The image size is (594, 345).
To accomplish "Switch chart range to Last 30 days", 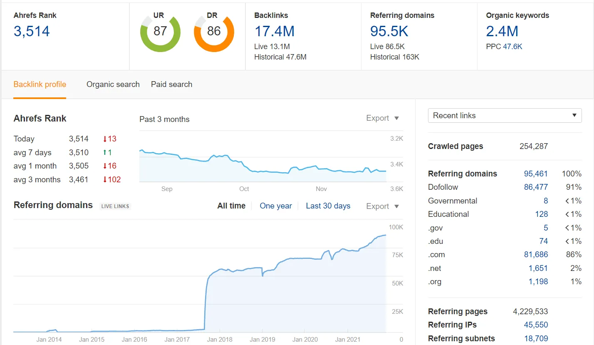I will click(328, 206).
